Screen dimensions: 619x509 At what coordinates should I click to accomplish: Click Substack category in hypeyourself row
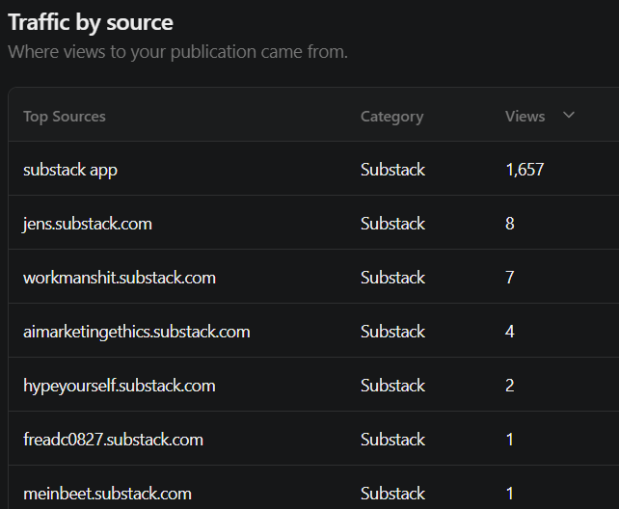coord(392,386)
